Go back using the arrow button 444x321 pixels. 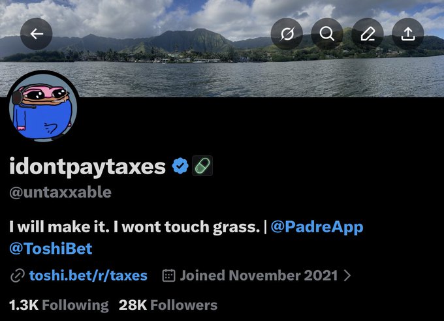[37, 34]
